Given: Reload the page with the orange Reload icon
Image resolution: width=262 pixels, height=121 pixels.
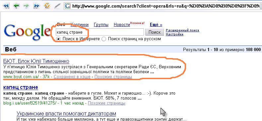Looking at the screenshot, I should click(x=47, y=6).
